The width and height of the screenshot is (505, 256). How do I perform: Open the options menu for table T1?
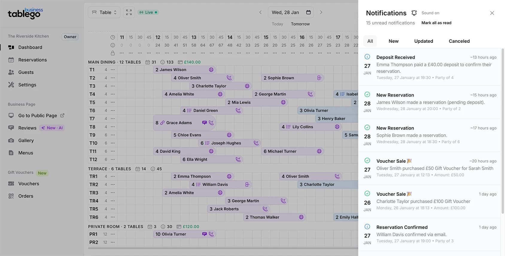pyautogui.click(x=113, y=70)
